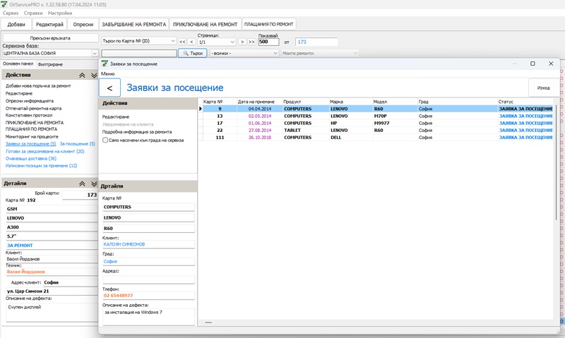Click Отпечатай ремонтна карта action

(x=33, y=109)
